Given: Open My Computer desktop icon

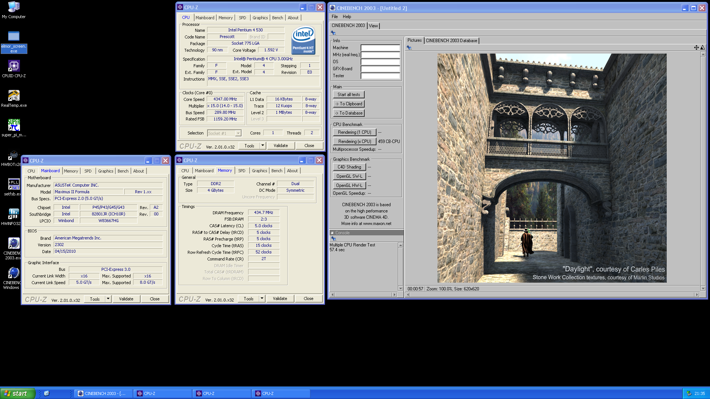Looking at the screenshot, I should (x=14, y=10).
